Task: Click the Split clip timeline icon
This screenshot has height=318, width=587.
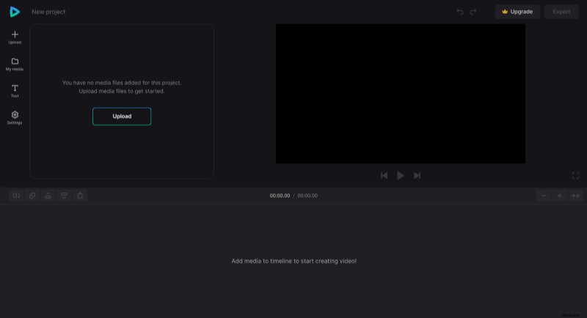Action: click(x=16, y=196)
